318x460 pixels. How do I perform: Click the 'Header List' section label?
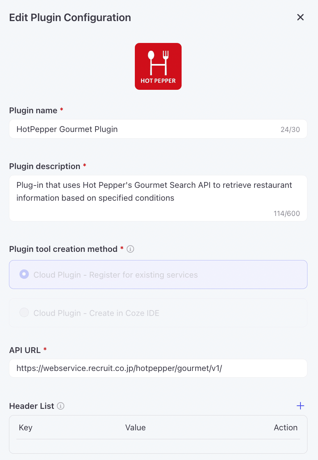click(x=32, y=406)
